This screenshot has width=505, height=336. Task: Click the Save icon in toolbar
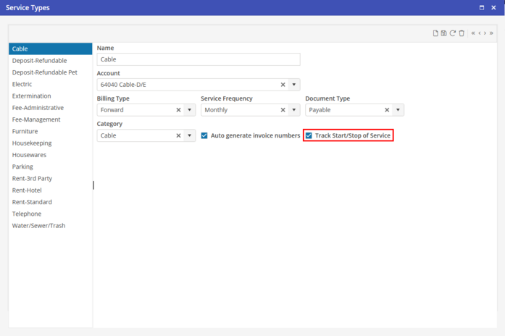[x=444, y=33]
